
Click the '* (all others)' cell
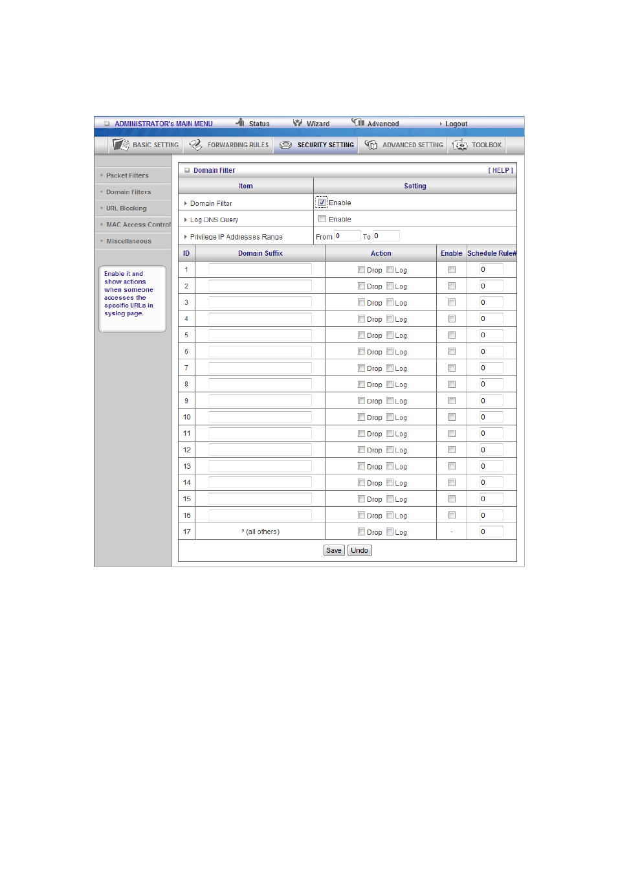pos(261,532)
